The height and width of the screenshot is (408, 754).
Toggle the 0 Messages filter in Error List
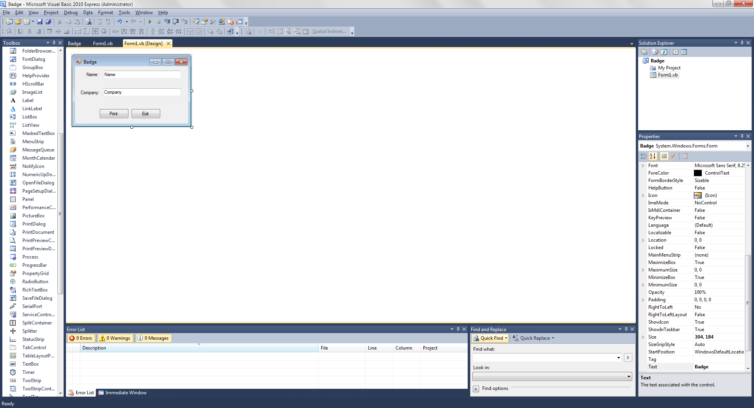tap(153, 338)
